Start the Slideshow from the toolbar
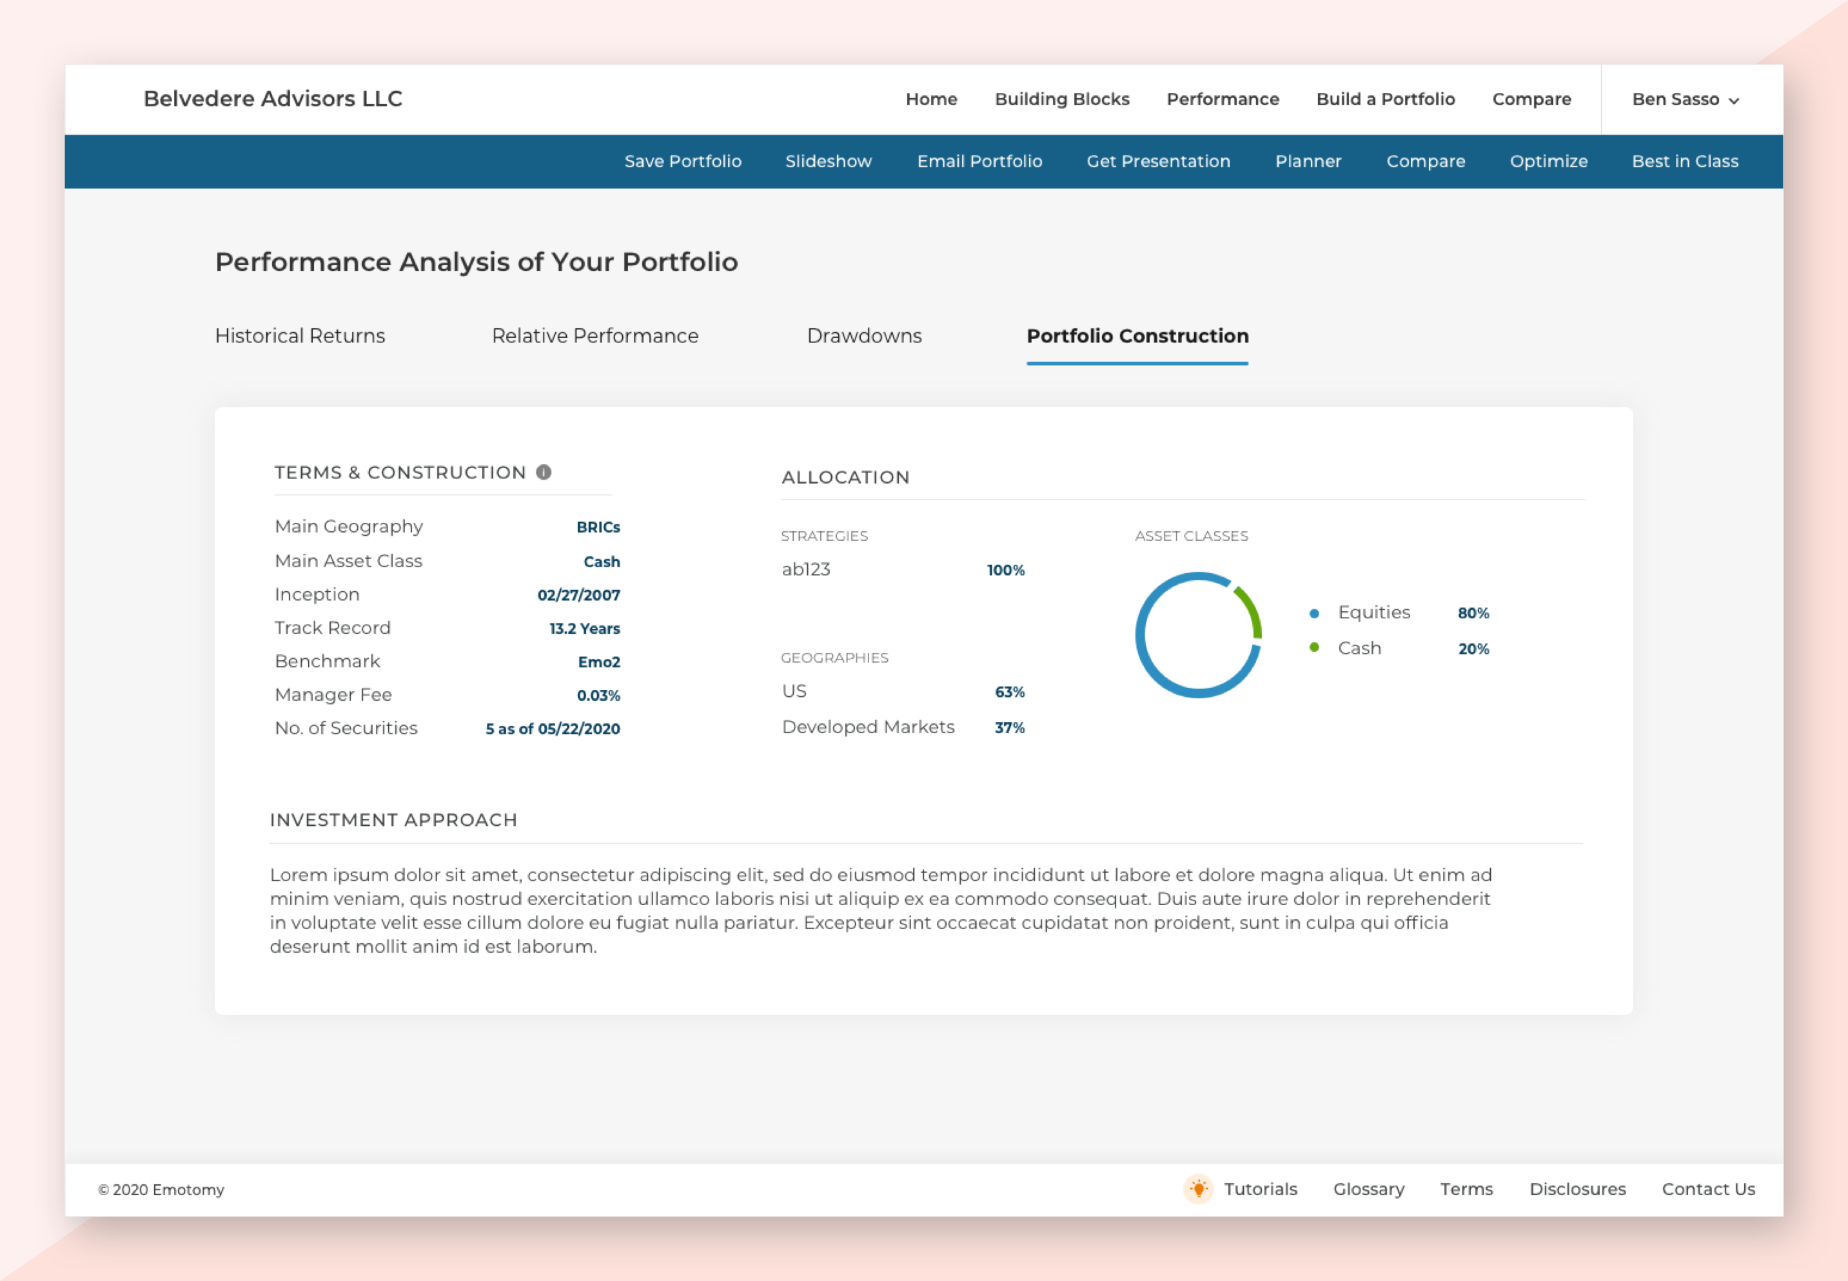Screen dimensions: 1848x1281 pos(828,161)
